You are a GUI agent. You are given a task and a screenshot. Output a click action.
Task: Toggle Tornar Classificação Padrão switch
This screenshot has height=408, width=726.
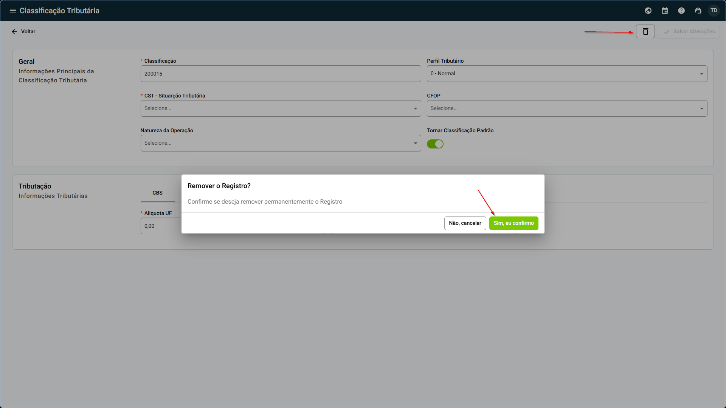tap(435, 144)
